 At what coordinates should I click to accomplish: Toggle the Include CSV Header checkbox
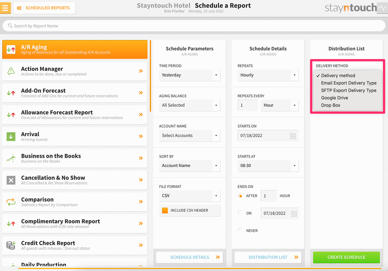[165, 210]
